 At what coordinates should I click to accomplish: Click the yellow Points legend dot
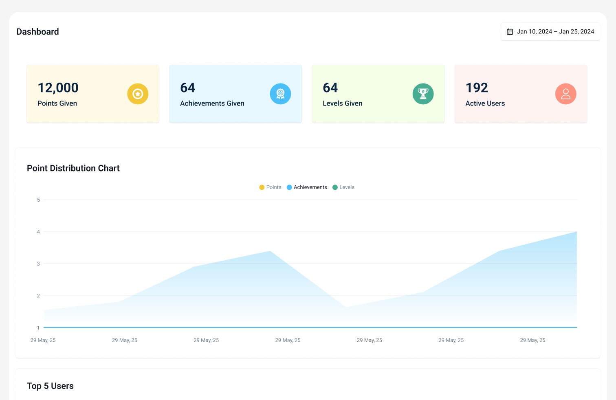click(261, 187)
